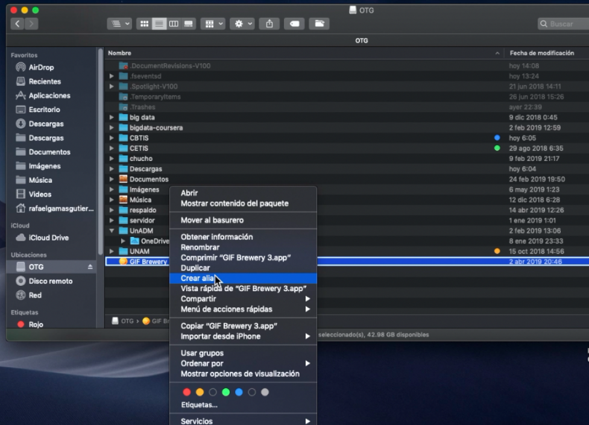Switch to gallery view in toolbar
Screen dimensions: 589x425
point(189,24)
